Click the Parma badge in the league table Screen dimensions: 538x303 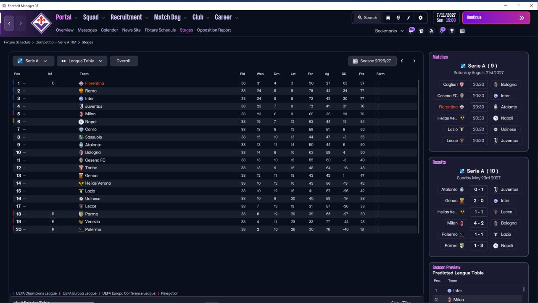coord(81,214)
